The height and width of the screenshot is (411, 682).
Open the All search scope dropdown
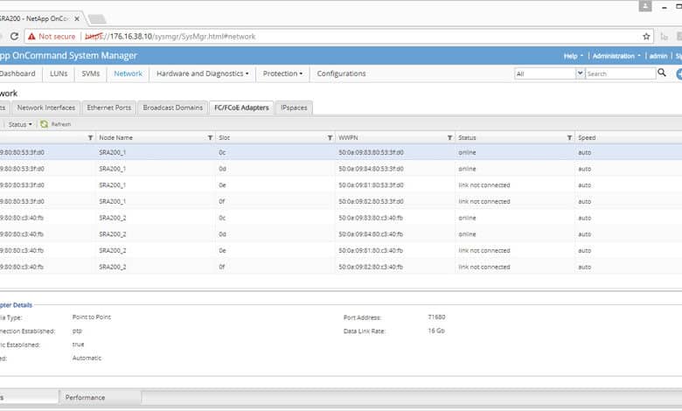[580, 73]
